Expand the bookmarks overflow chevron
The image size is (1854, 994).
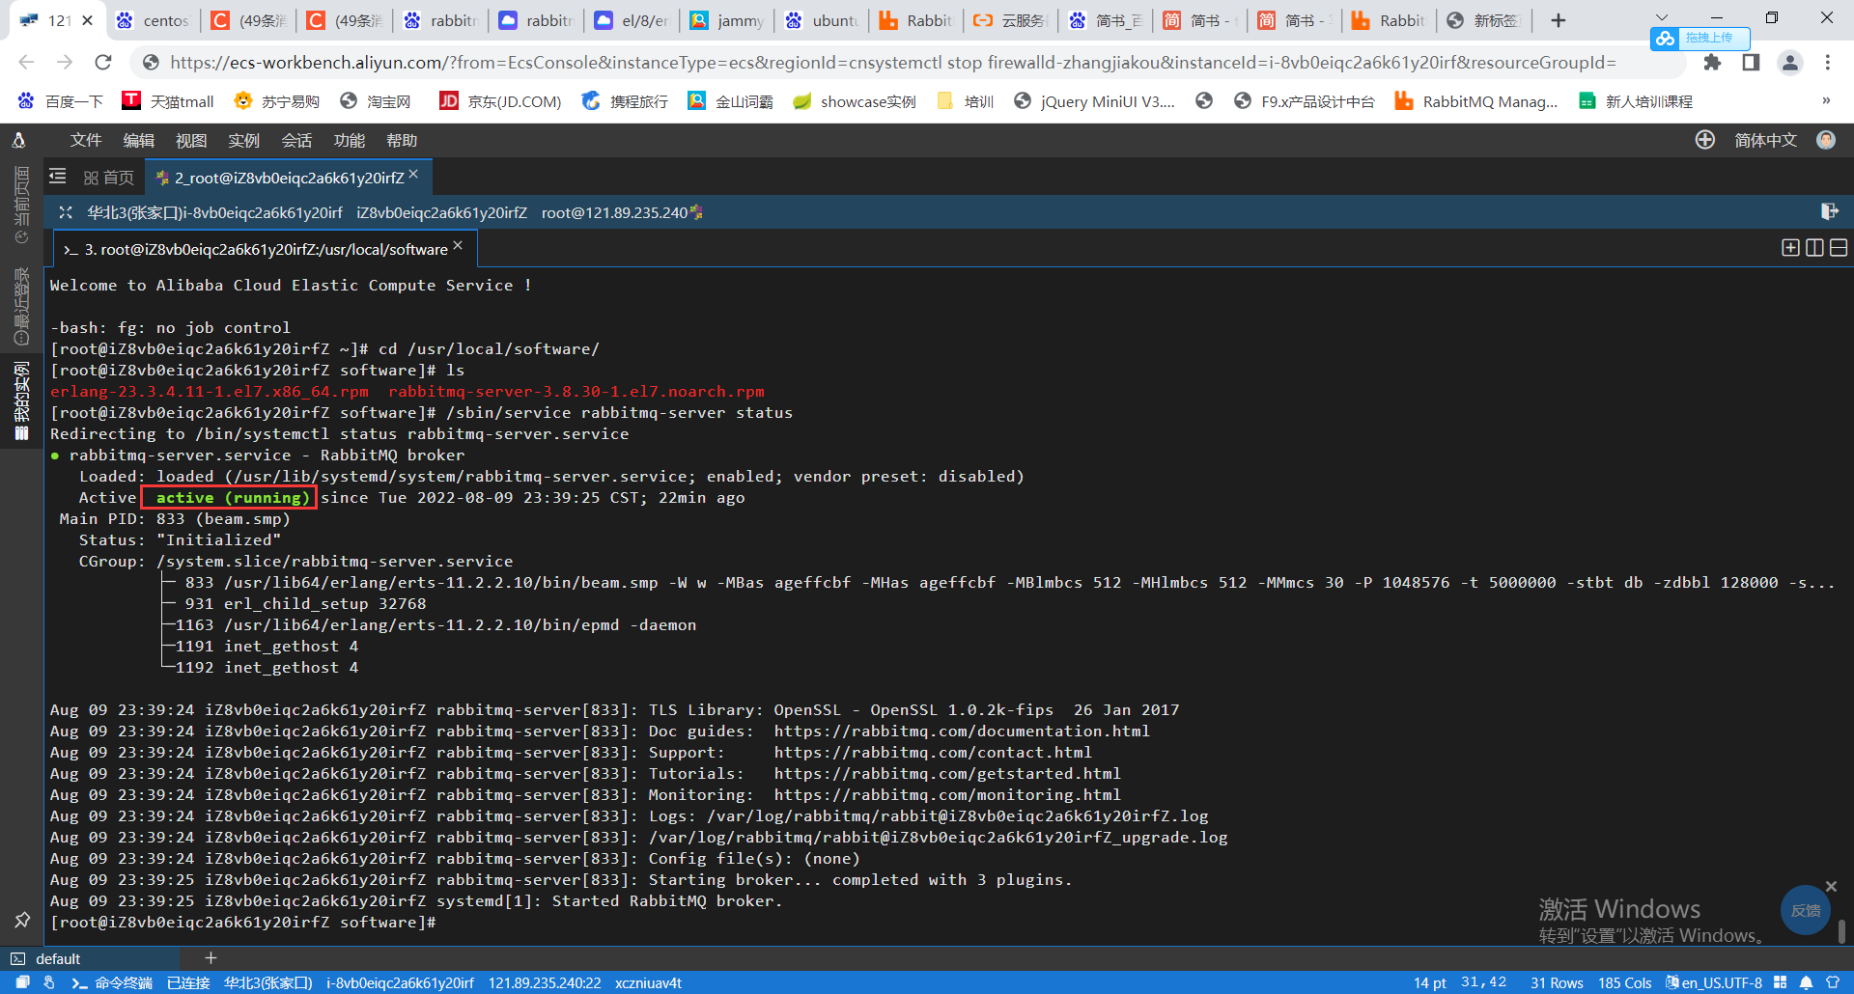point(1825,101)
